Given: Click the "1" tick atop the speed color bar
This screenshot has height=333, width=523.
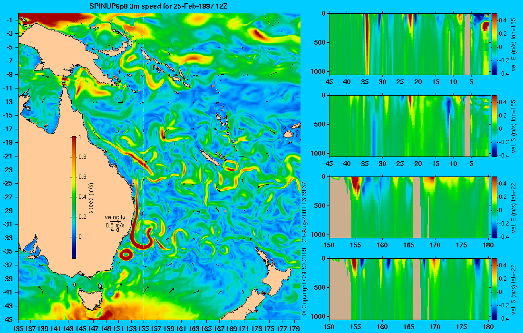Looking at the screenshot, I should click(x=79, y=137).
